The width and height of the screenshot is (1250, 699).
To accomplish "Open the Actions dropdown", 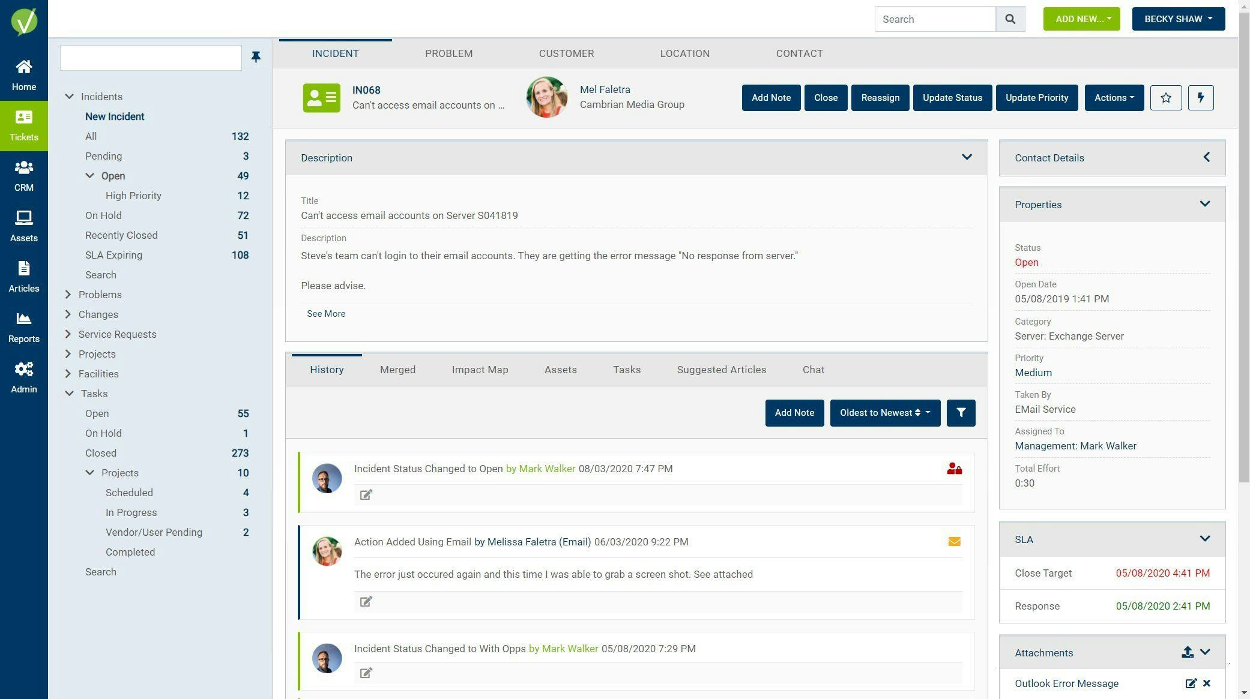I will tap(1114, 98).
